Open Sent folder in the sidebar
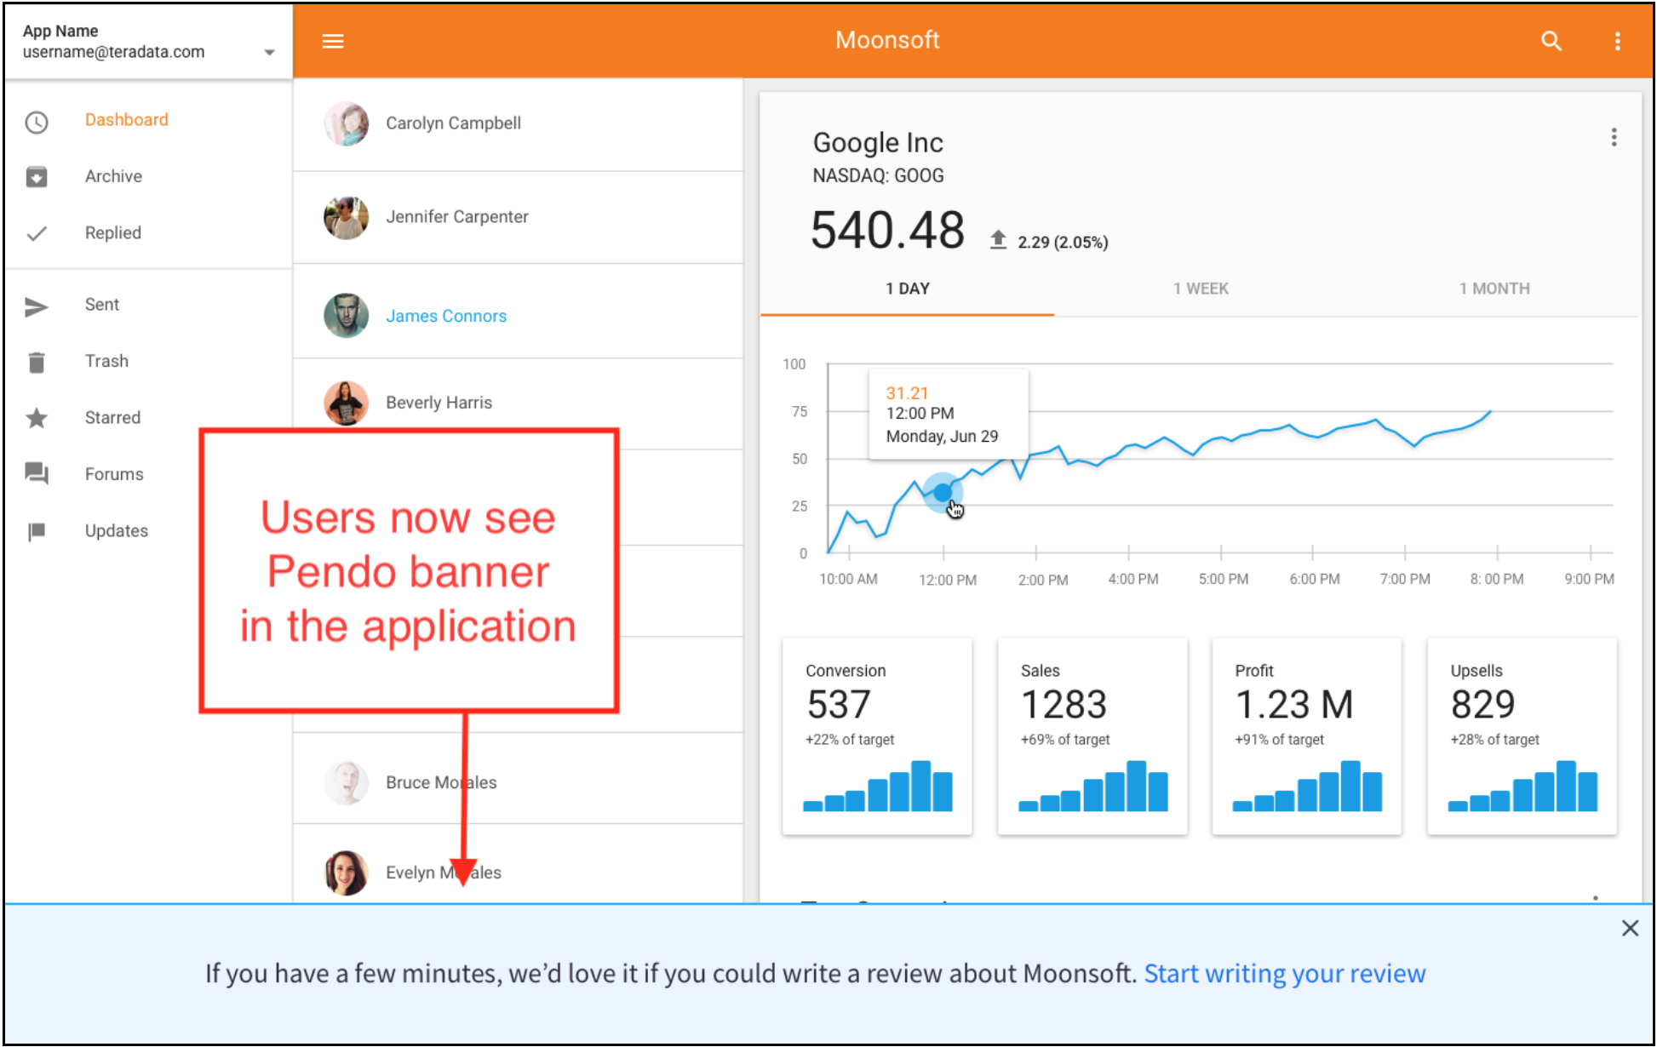1657x1047 pixels. (x=102, y=305)
